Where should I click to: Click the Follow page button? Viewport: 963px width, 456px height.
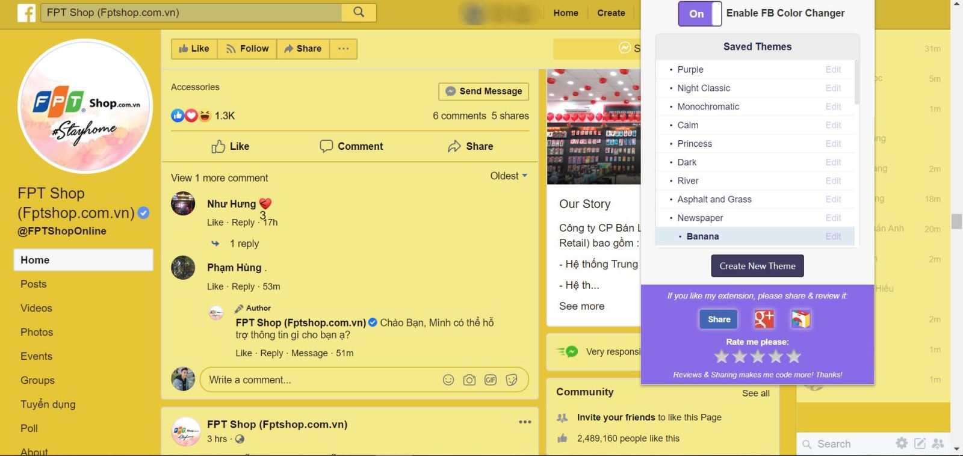pos(247,49)
